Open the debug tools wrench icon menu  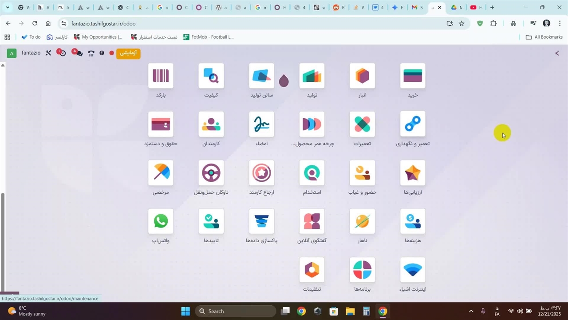48,53
